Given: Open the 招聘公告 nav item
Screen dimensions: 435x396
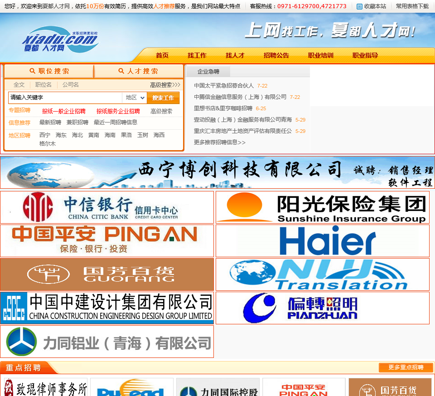Looking at the screenshot, I should tap(276, 55).
